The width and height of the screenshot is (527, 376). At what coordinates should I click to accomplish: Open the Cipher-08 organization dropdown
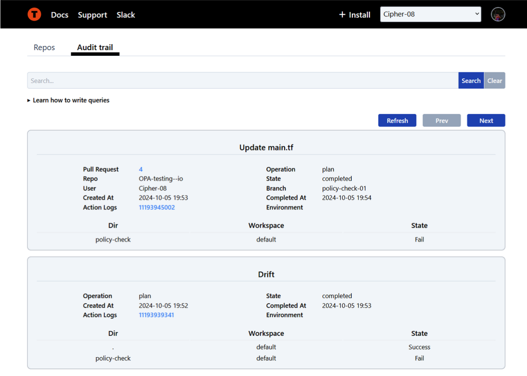click(x=431, y=14)
